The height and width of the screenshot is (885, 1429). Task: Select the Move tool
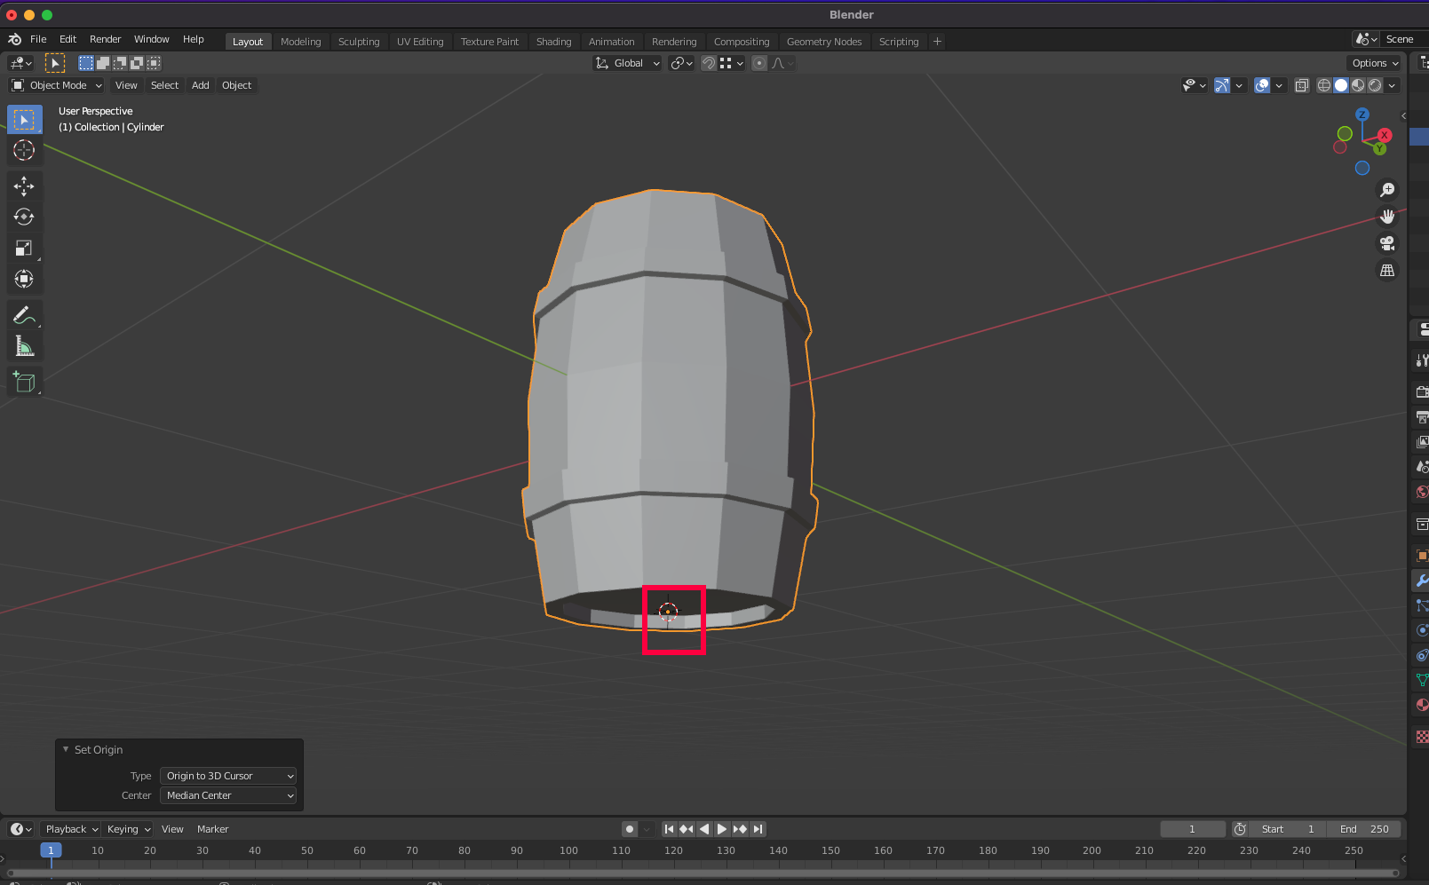pos(24,186)
